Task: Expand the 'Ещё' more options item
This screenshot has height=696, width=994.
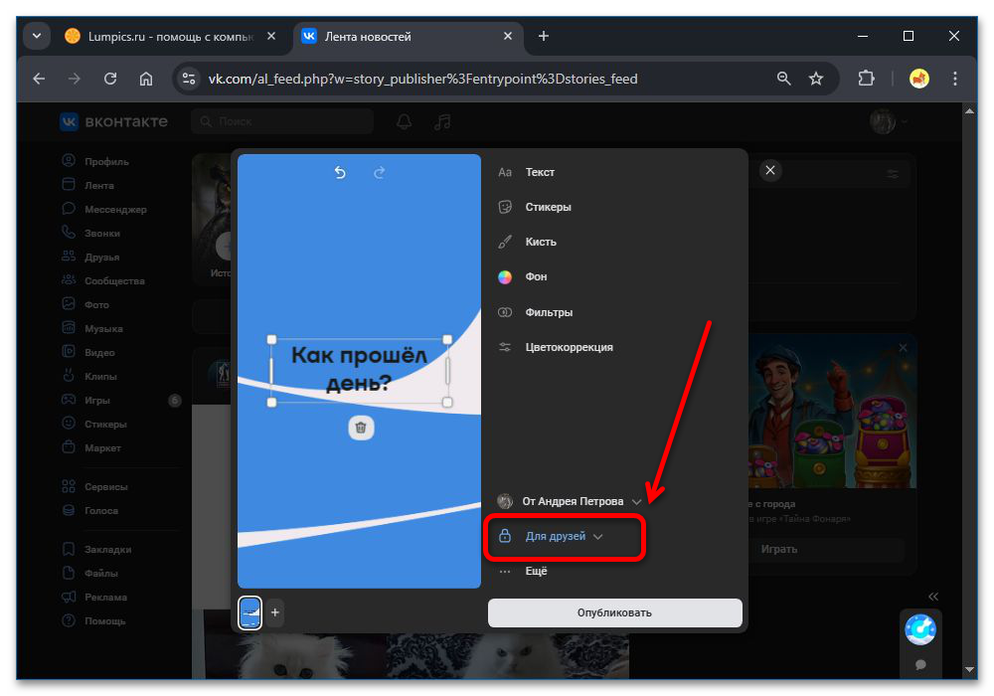Action: [535, 572]
